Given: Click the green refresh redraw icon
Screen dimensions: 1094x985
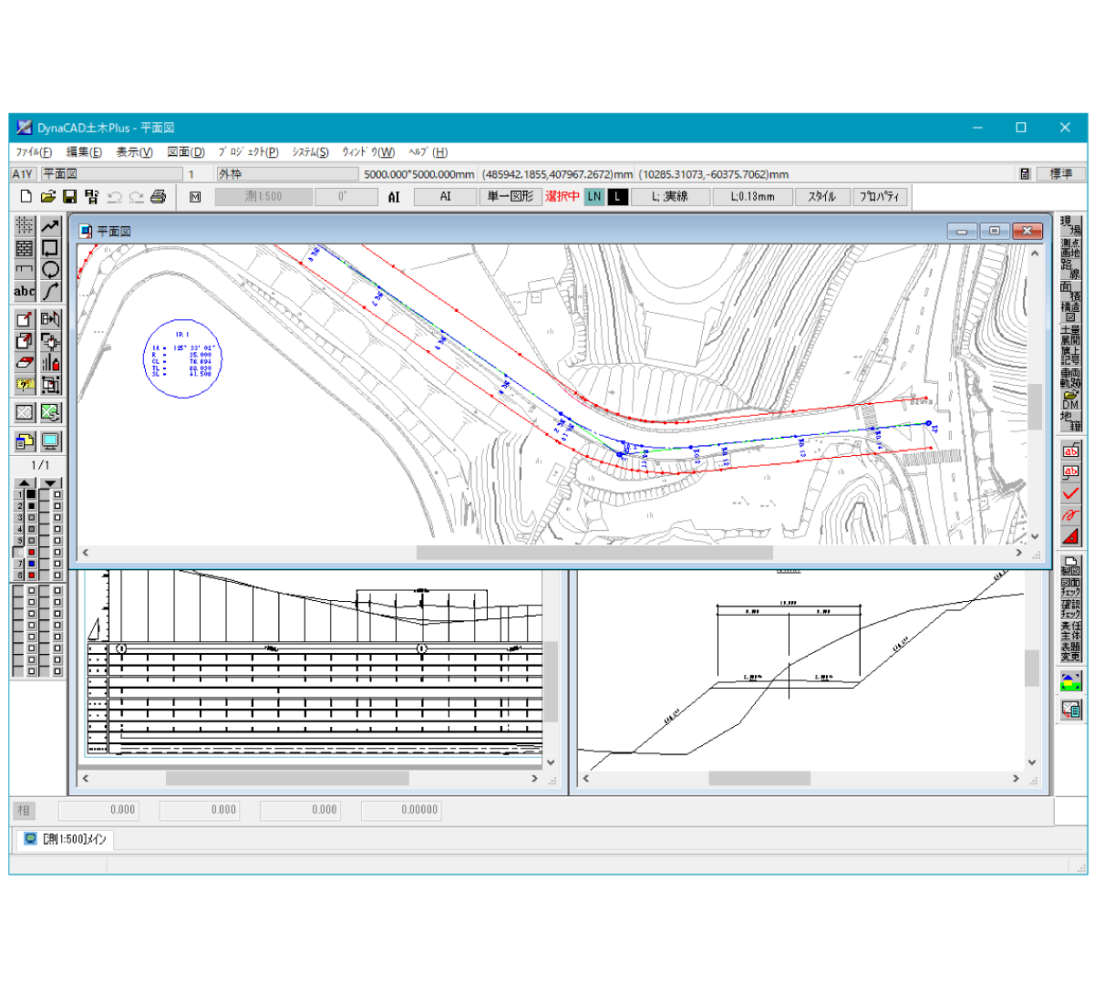Looking at the screenshot, I should [50, 412].
